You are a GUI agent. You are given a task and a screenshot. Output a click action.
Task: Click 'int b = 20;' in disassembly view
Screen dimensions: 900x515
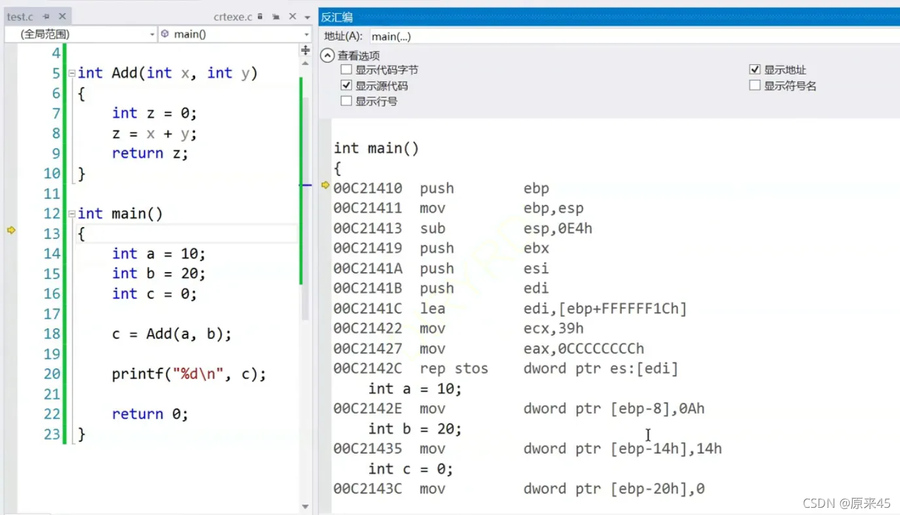coord(415,429)
